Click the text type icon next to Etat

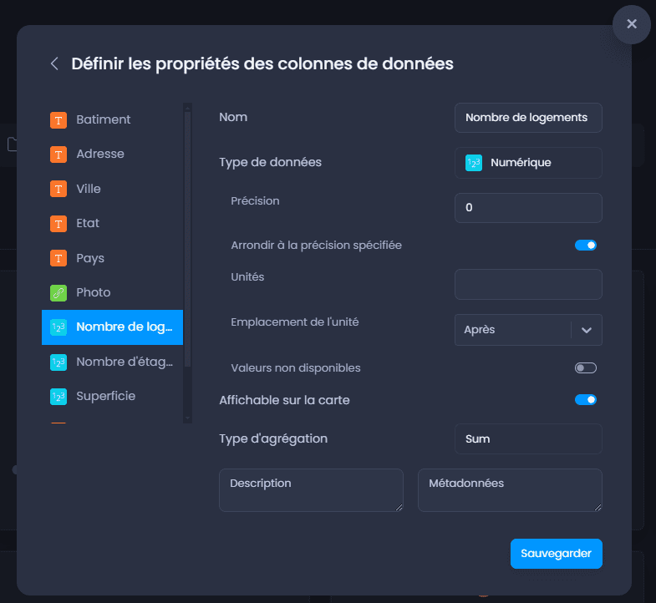[x=58, y=224]
